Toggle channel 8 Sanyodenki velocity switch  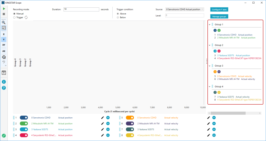pos(130,135)
